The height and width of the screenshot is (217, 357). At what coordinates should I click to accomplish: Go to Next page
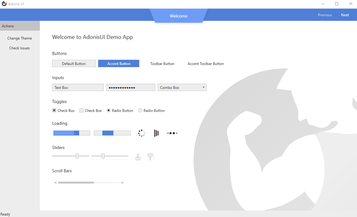345,15
